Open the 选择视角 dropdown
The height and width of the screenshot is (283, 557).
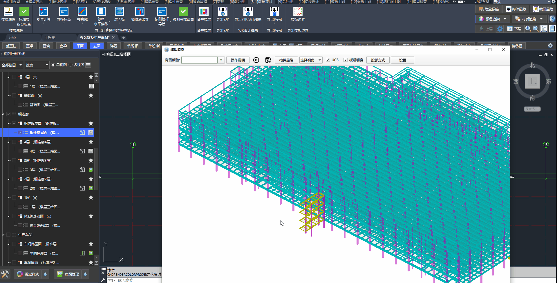[311, 60]
